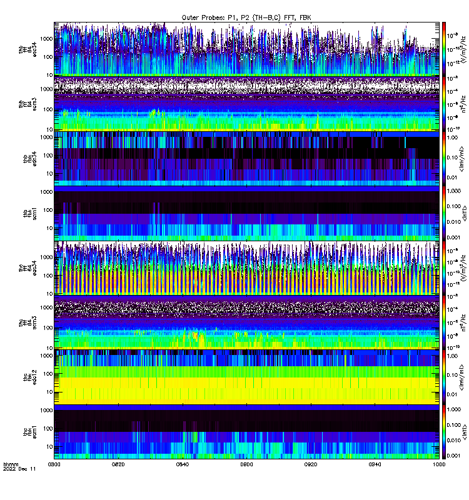Select the "thb fff 64 eac34" panel label
This screenshot has height=500, width=469.
click(x=28, y=49)
